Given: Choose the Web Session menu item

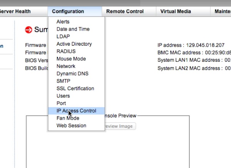Looking at the screenshot, I should click(71, 125).
